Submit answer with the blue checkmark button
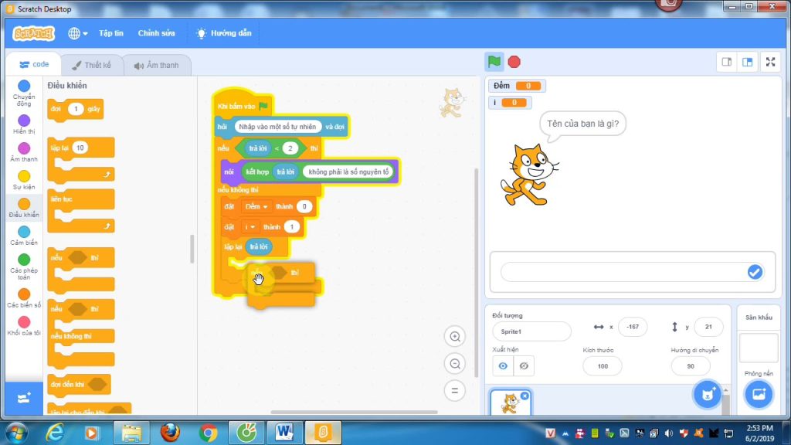This screenshot has height=445, width=791. point(755,272)
